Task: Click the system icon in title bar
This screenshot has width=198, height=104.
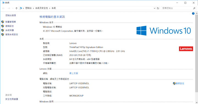Action: (x=3, y=3)
